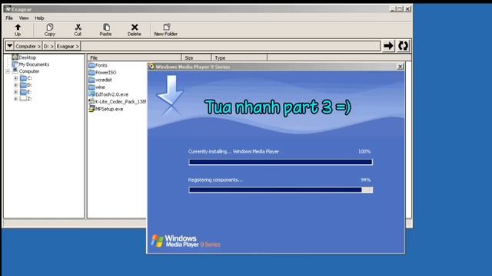Expand the Z: drive node
Screen dimensions: 492x276
15,99
